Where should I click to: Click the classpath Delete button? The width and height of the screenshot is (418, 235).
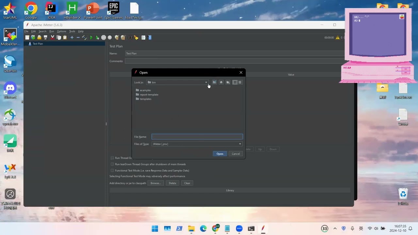point(172,183)
